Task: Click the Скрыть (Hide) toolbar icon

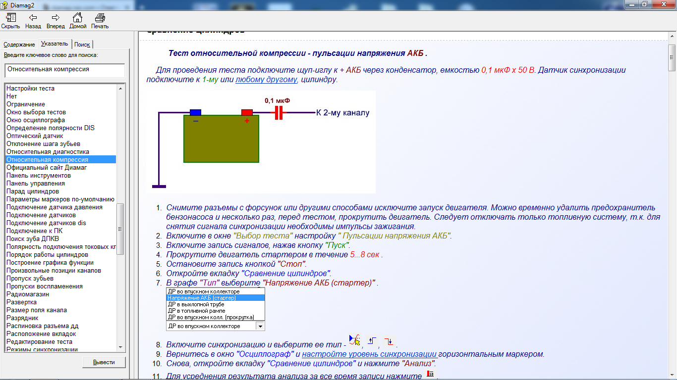Action: pyautogui.click(x=10, y=21)
